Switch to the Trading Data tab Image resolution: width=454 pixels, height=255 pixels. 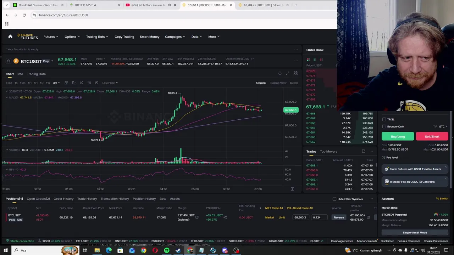tap(36, 74)
